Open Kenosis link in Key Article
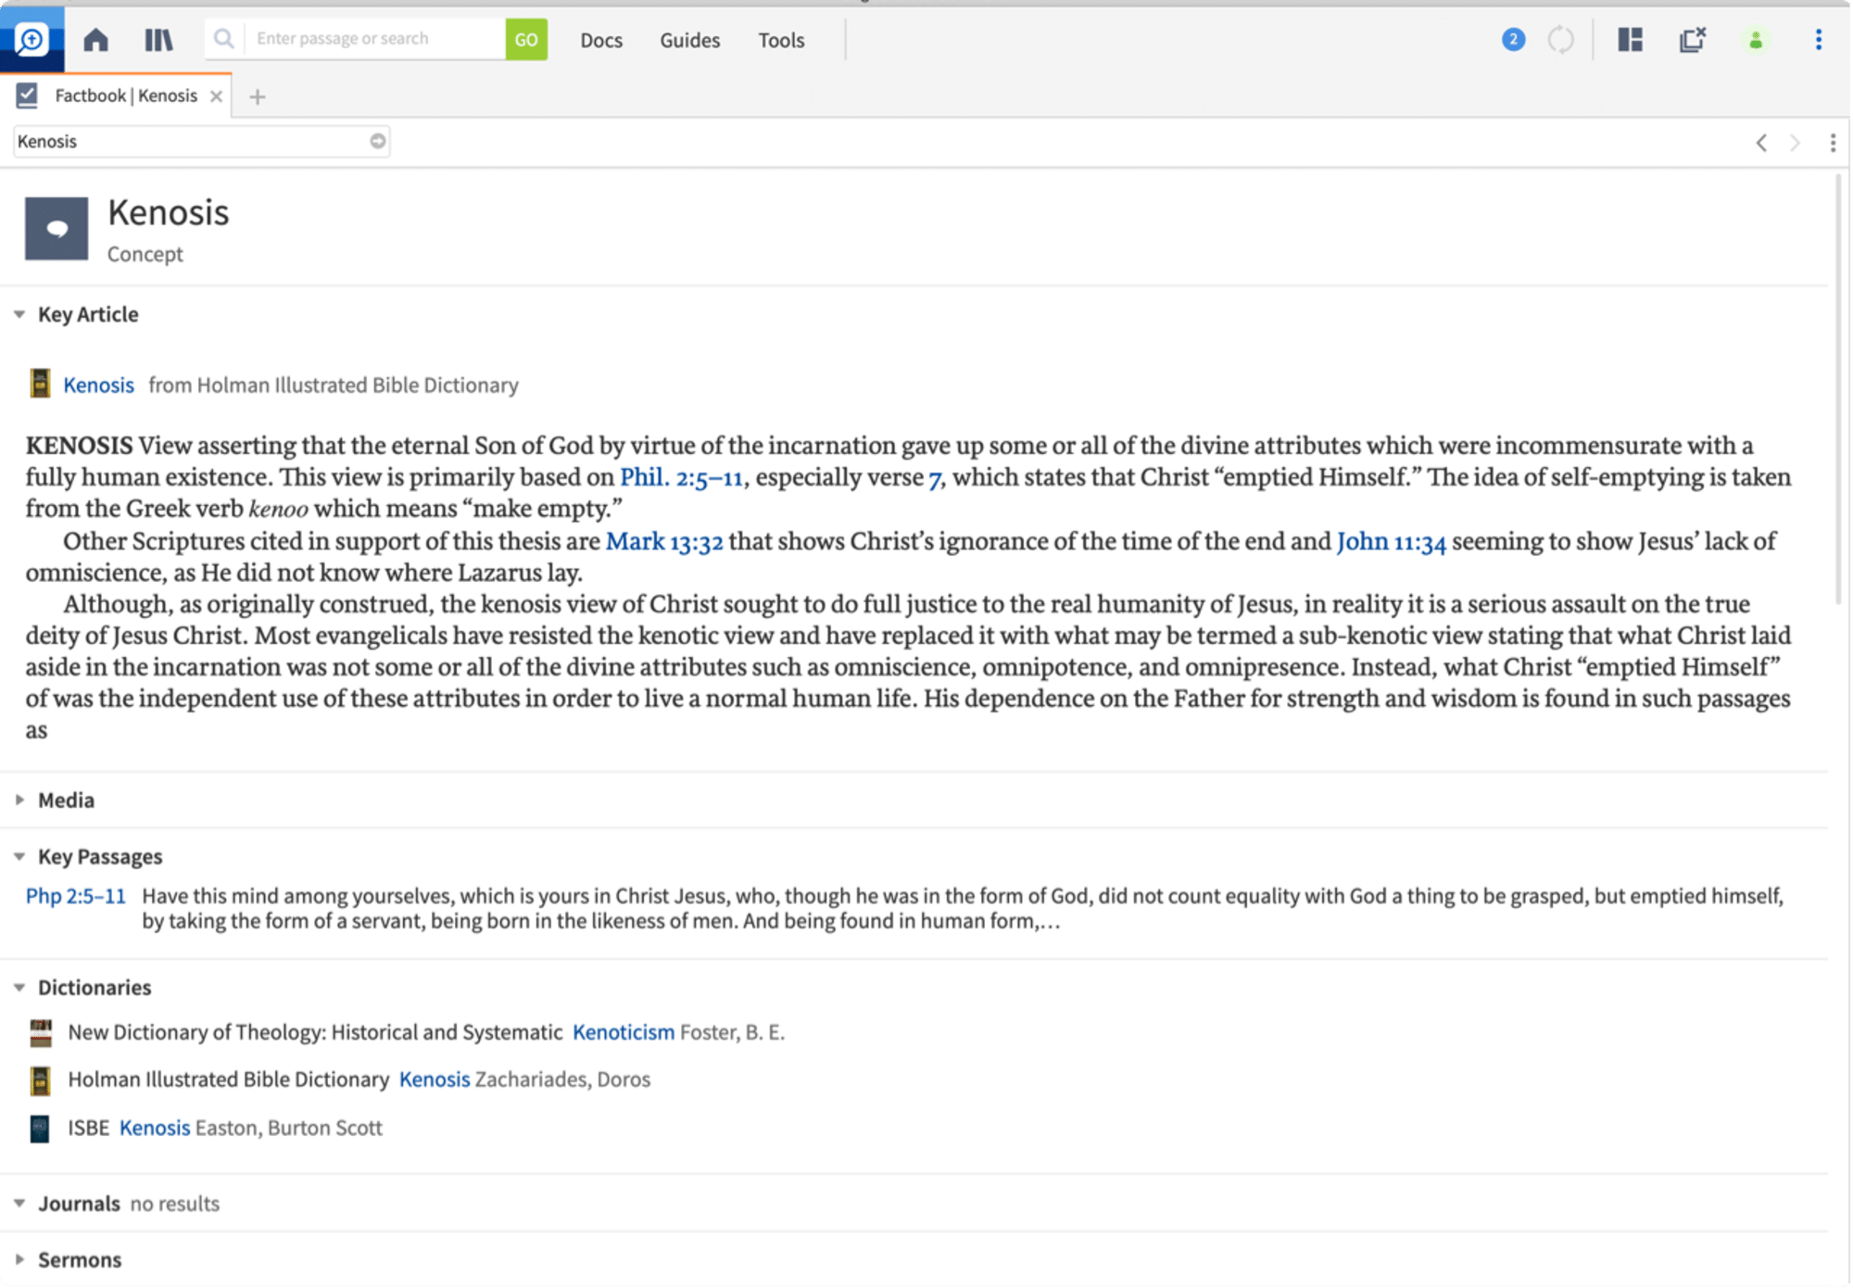This screenshot has height=1288, width=1853. click(x=98, y=385)
